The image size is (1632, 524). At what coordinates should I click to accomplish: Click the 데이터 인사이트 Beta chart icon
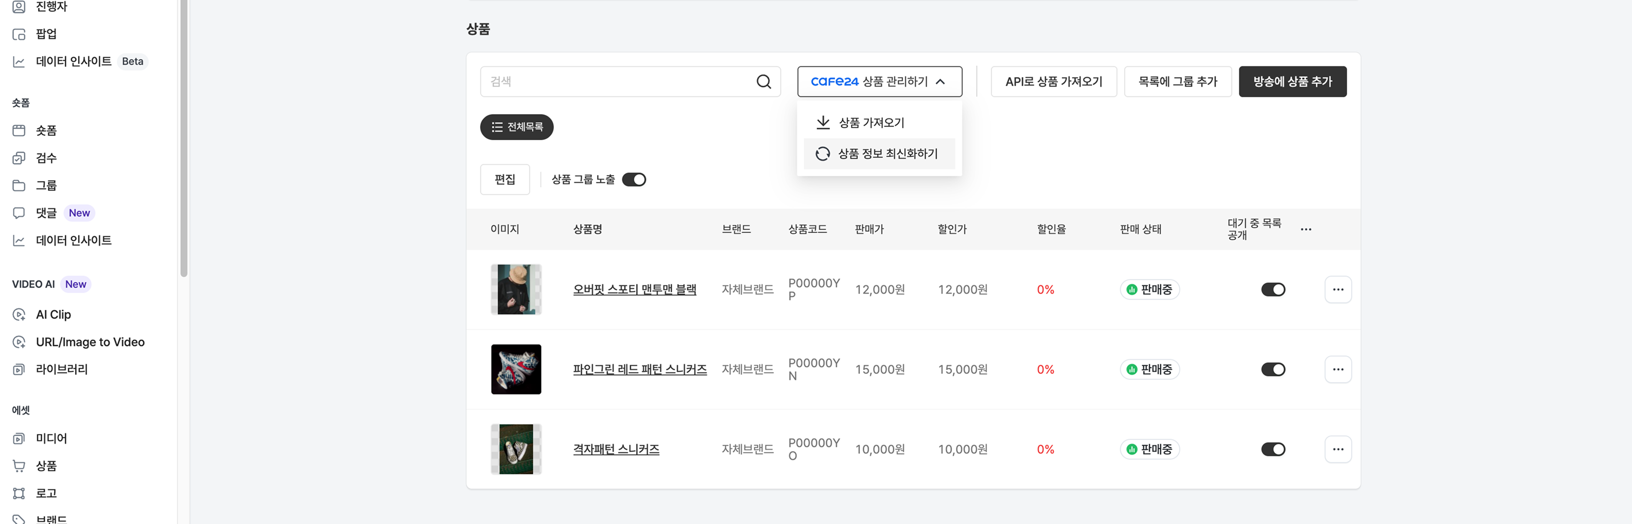pos(19,61)
